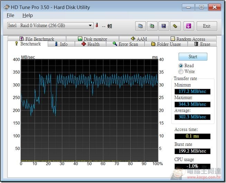Viewport: 226px width, 183px height.
Task: Click the 177.2 MB/sec minimum value
Action: pyautogui.click(x=192, y=91)
